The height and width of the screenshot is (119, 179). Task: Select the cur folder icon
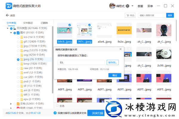tap(21, 77)
